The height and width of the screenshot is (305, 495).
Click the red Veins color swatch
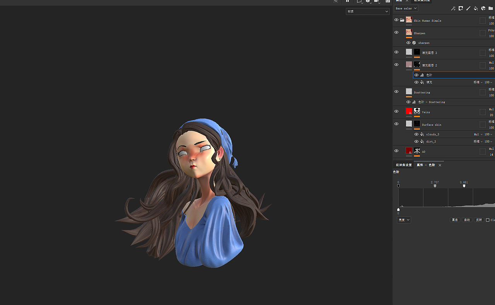pyautogui.click(x=409, y=111)
